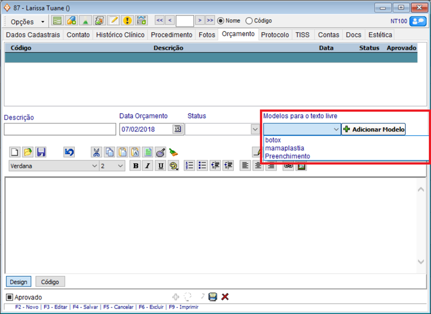Viewport: 431px width, 314px height.
Task: Open the Procedimento tab
Action: [171, 35]
